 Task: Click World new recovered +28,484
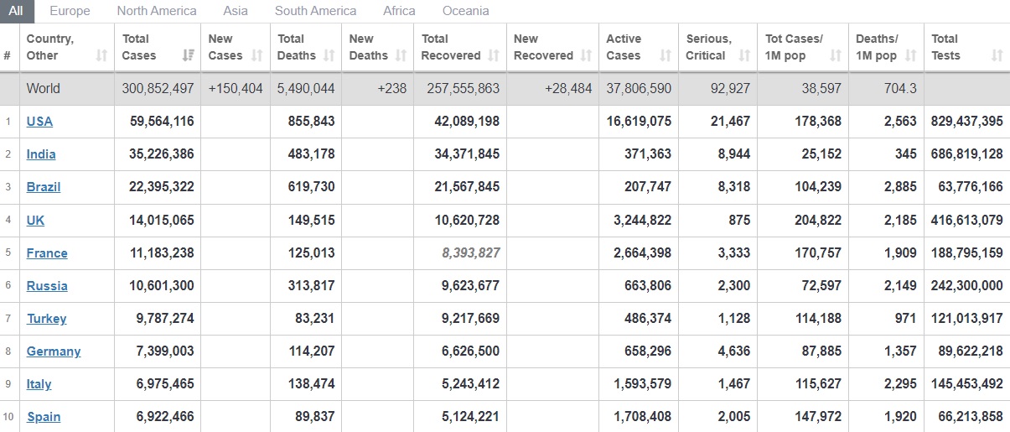(x=568, y=88)
